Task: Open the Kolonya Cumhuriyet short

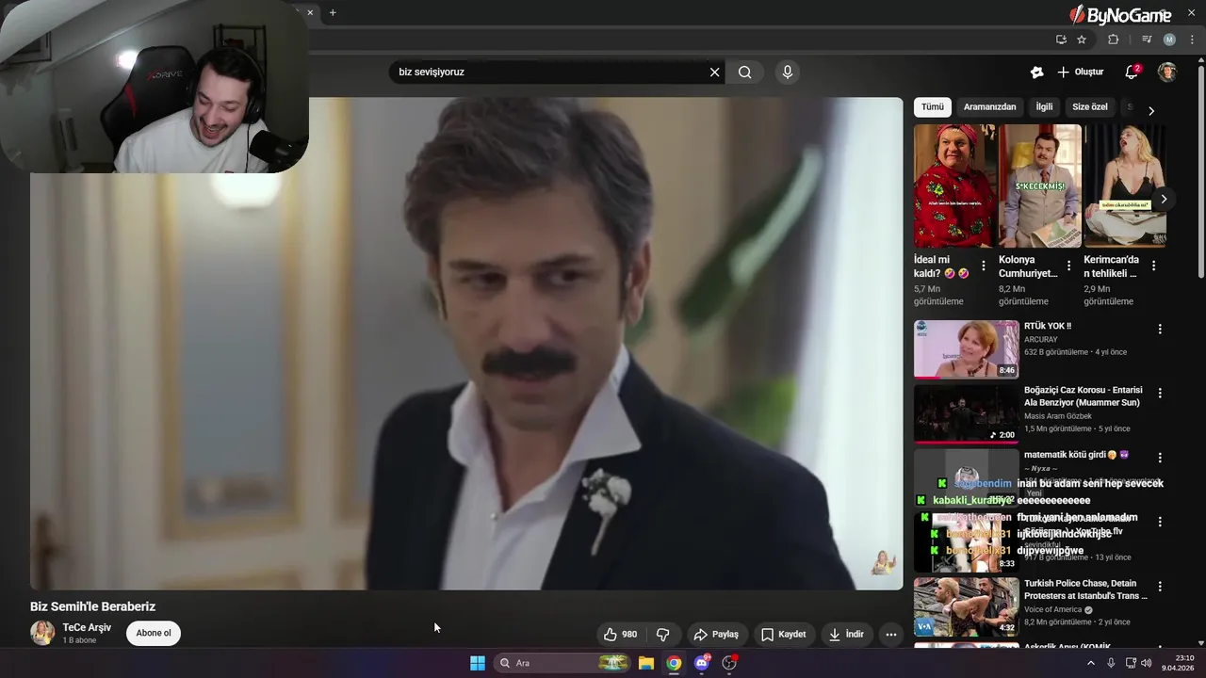Action: (1040, 186)
